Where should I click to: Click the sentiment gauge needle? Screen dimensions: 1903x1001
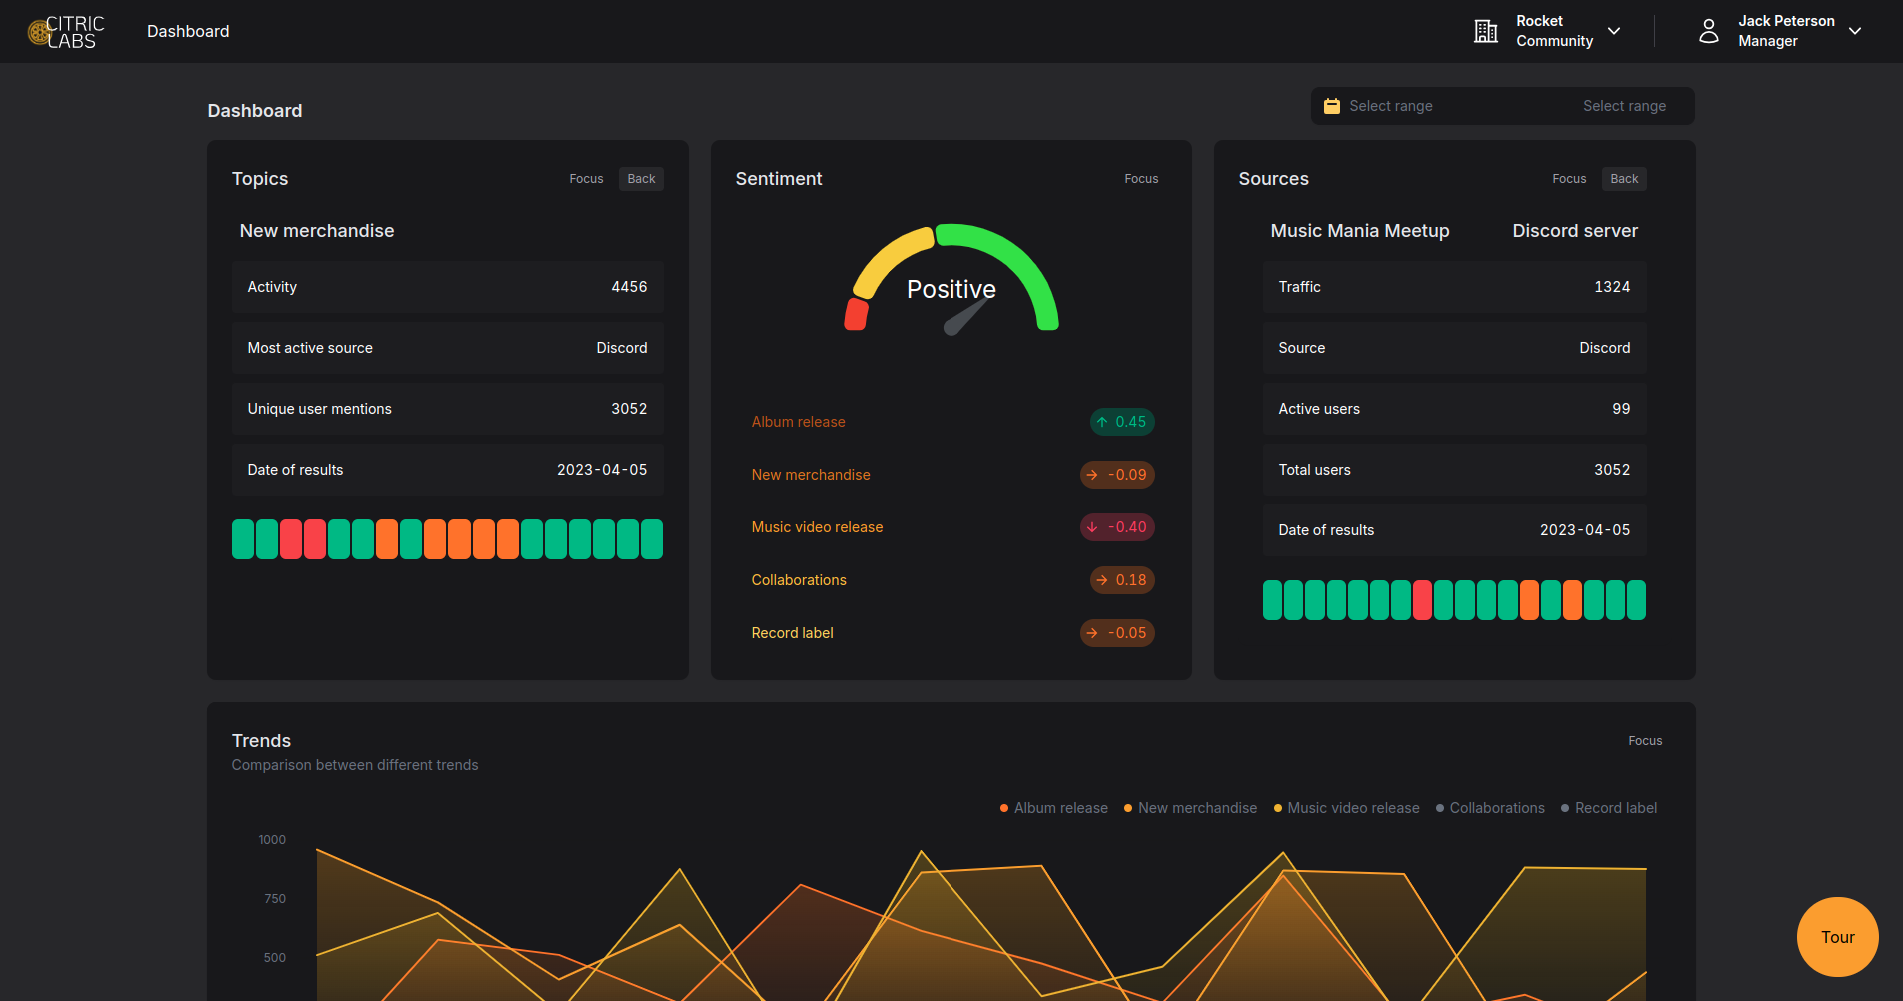click(x=965, y=318)
